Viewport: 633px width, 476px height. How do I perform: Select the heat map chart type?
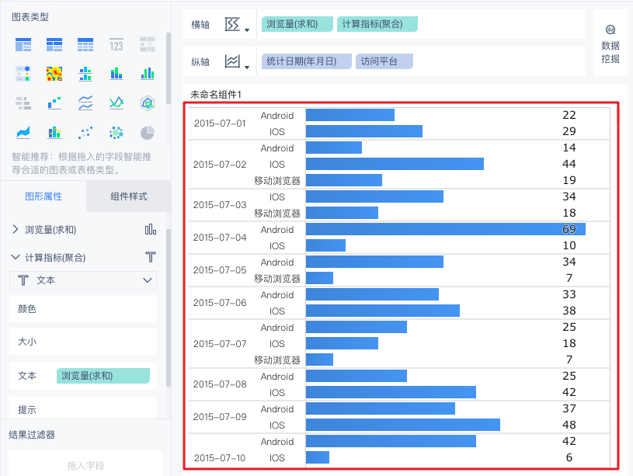(54, 74)
